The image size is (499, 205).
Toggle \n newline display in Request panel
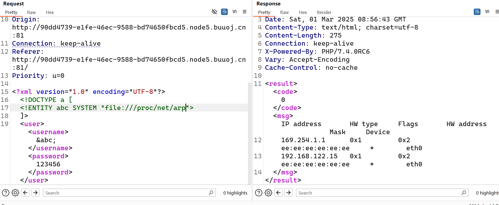[234, 12]
